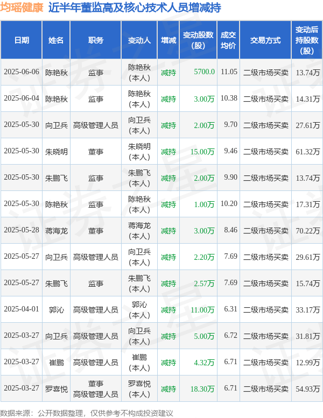Screen dimensions: 323x418
Task: Click the holding value 17.31万
Action: (308, 204)
